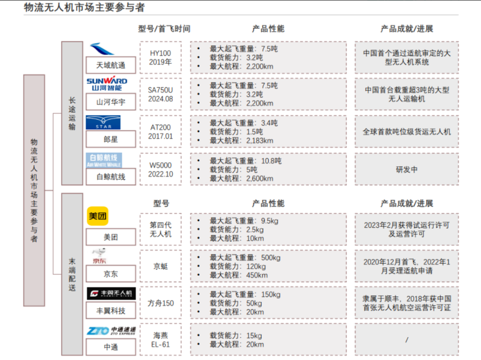The height and width of the screenshot is (360, 481).
Task: Click the Air White Whale logo
Action: (104, 160)
